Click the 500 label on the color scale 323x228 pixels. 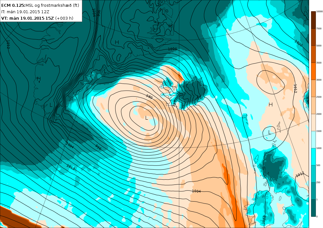click(x=318, y=165)
